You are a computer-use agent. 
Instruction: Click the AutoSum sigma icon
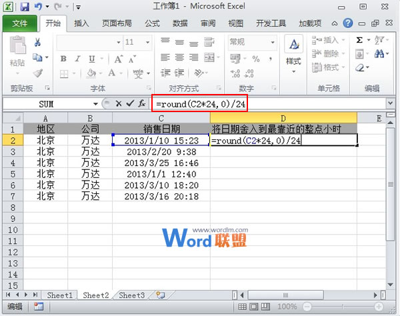point(360,41)
